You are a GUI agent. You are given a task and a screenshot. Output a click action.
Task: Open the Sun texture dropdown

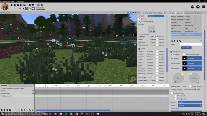click(x=192, y=58)
